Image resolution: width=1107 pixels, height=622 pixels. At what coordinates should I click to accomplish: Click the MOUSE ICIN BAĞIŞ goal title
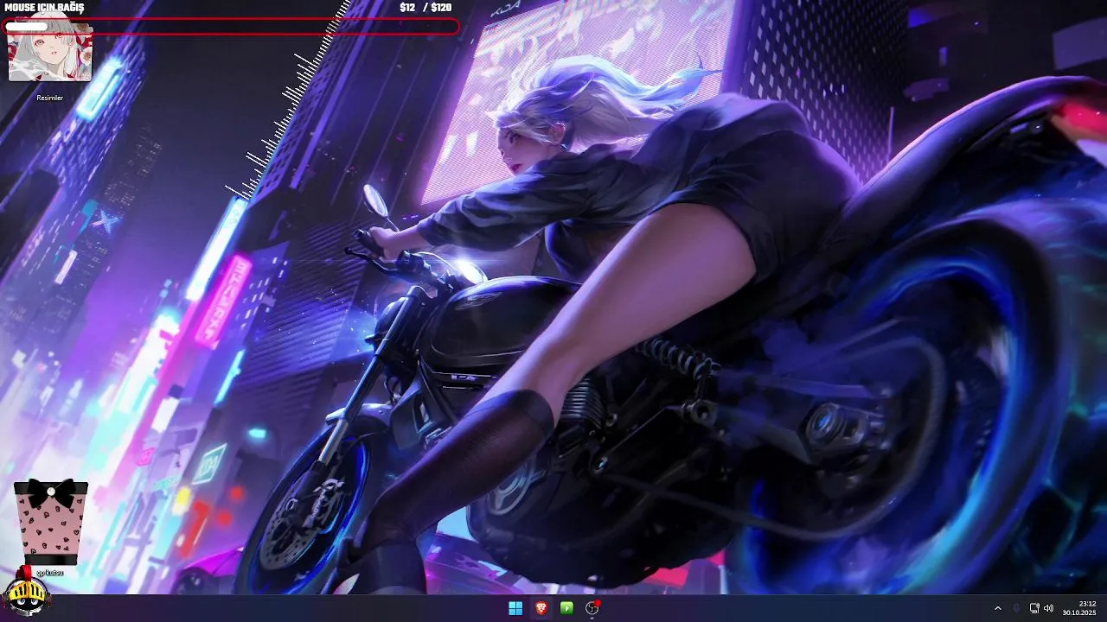coord(44,7)
